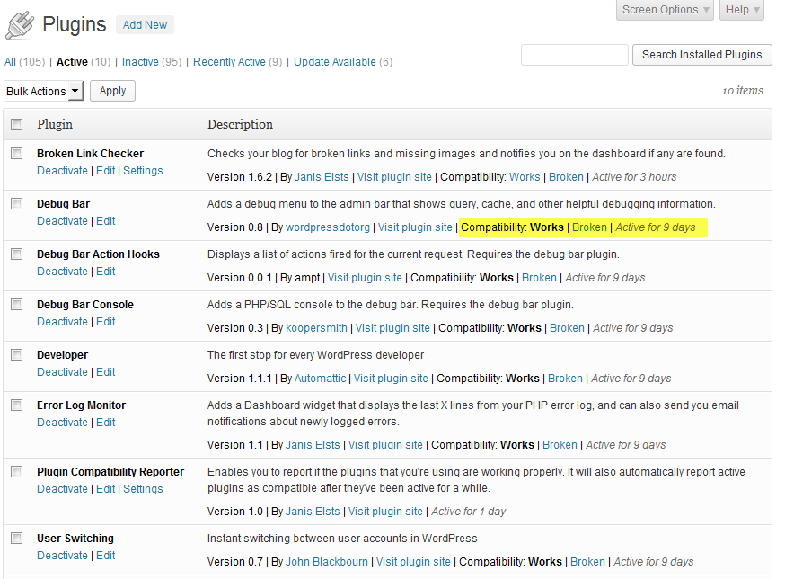The height and width of the screenshot is (579, 785).
Task: Open the koopersmith author link
Action: point(316,328)
